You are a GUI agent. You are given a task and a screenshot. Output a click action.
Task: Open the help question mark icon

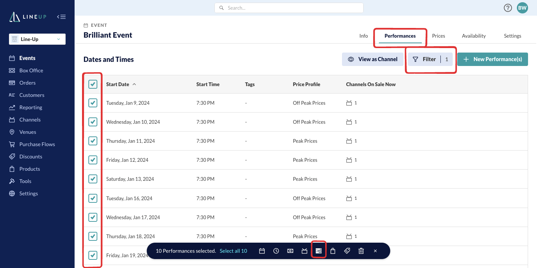(x=508, y=8)
